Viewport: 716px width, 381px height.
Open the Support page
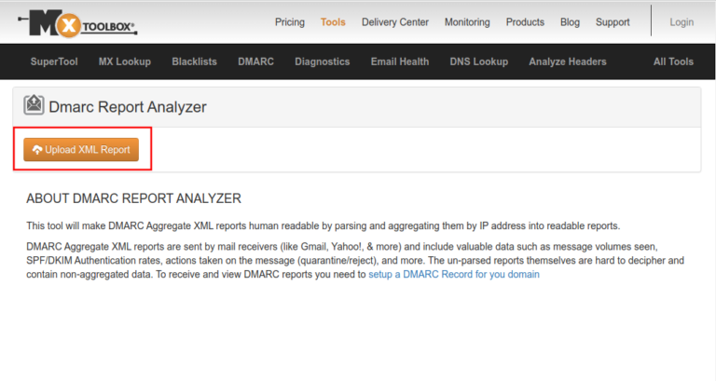pyautogui.click(x=613, y=22)
